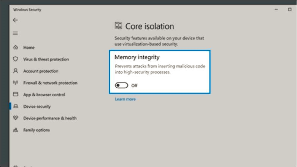The height and width of the screenshot is (167, 297).
Task: Select Device performance & health text label
Action: [50, 118]
